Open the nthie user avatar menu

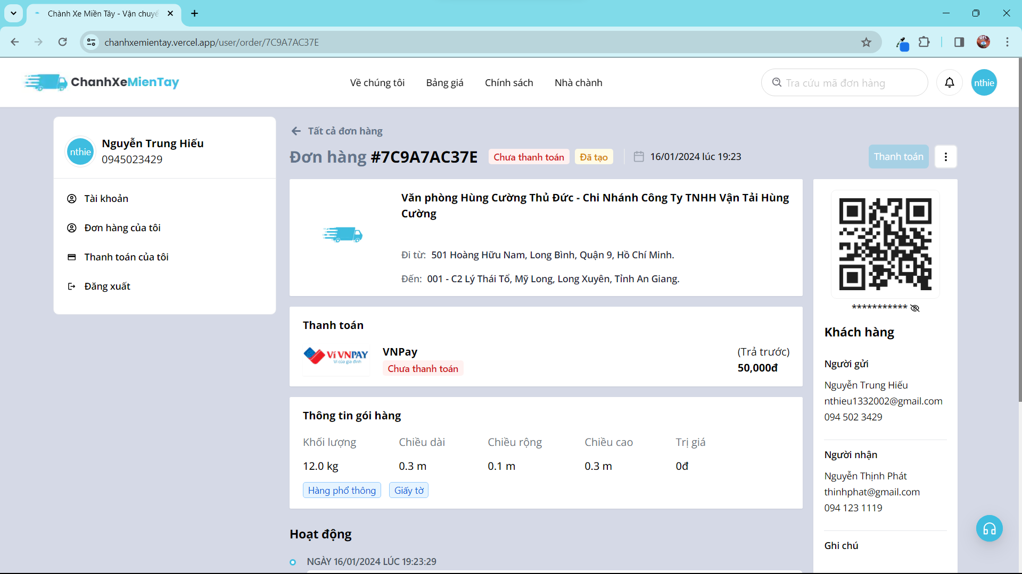click(984, 82)
